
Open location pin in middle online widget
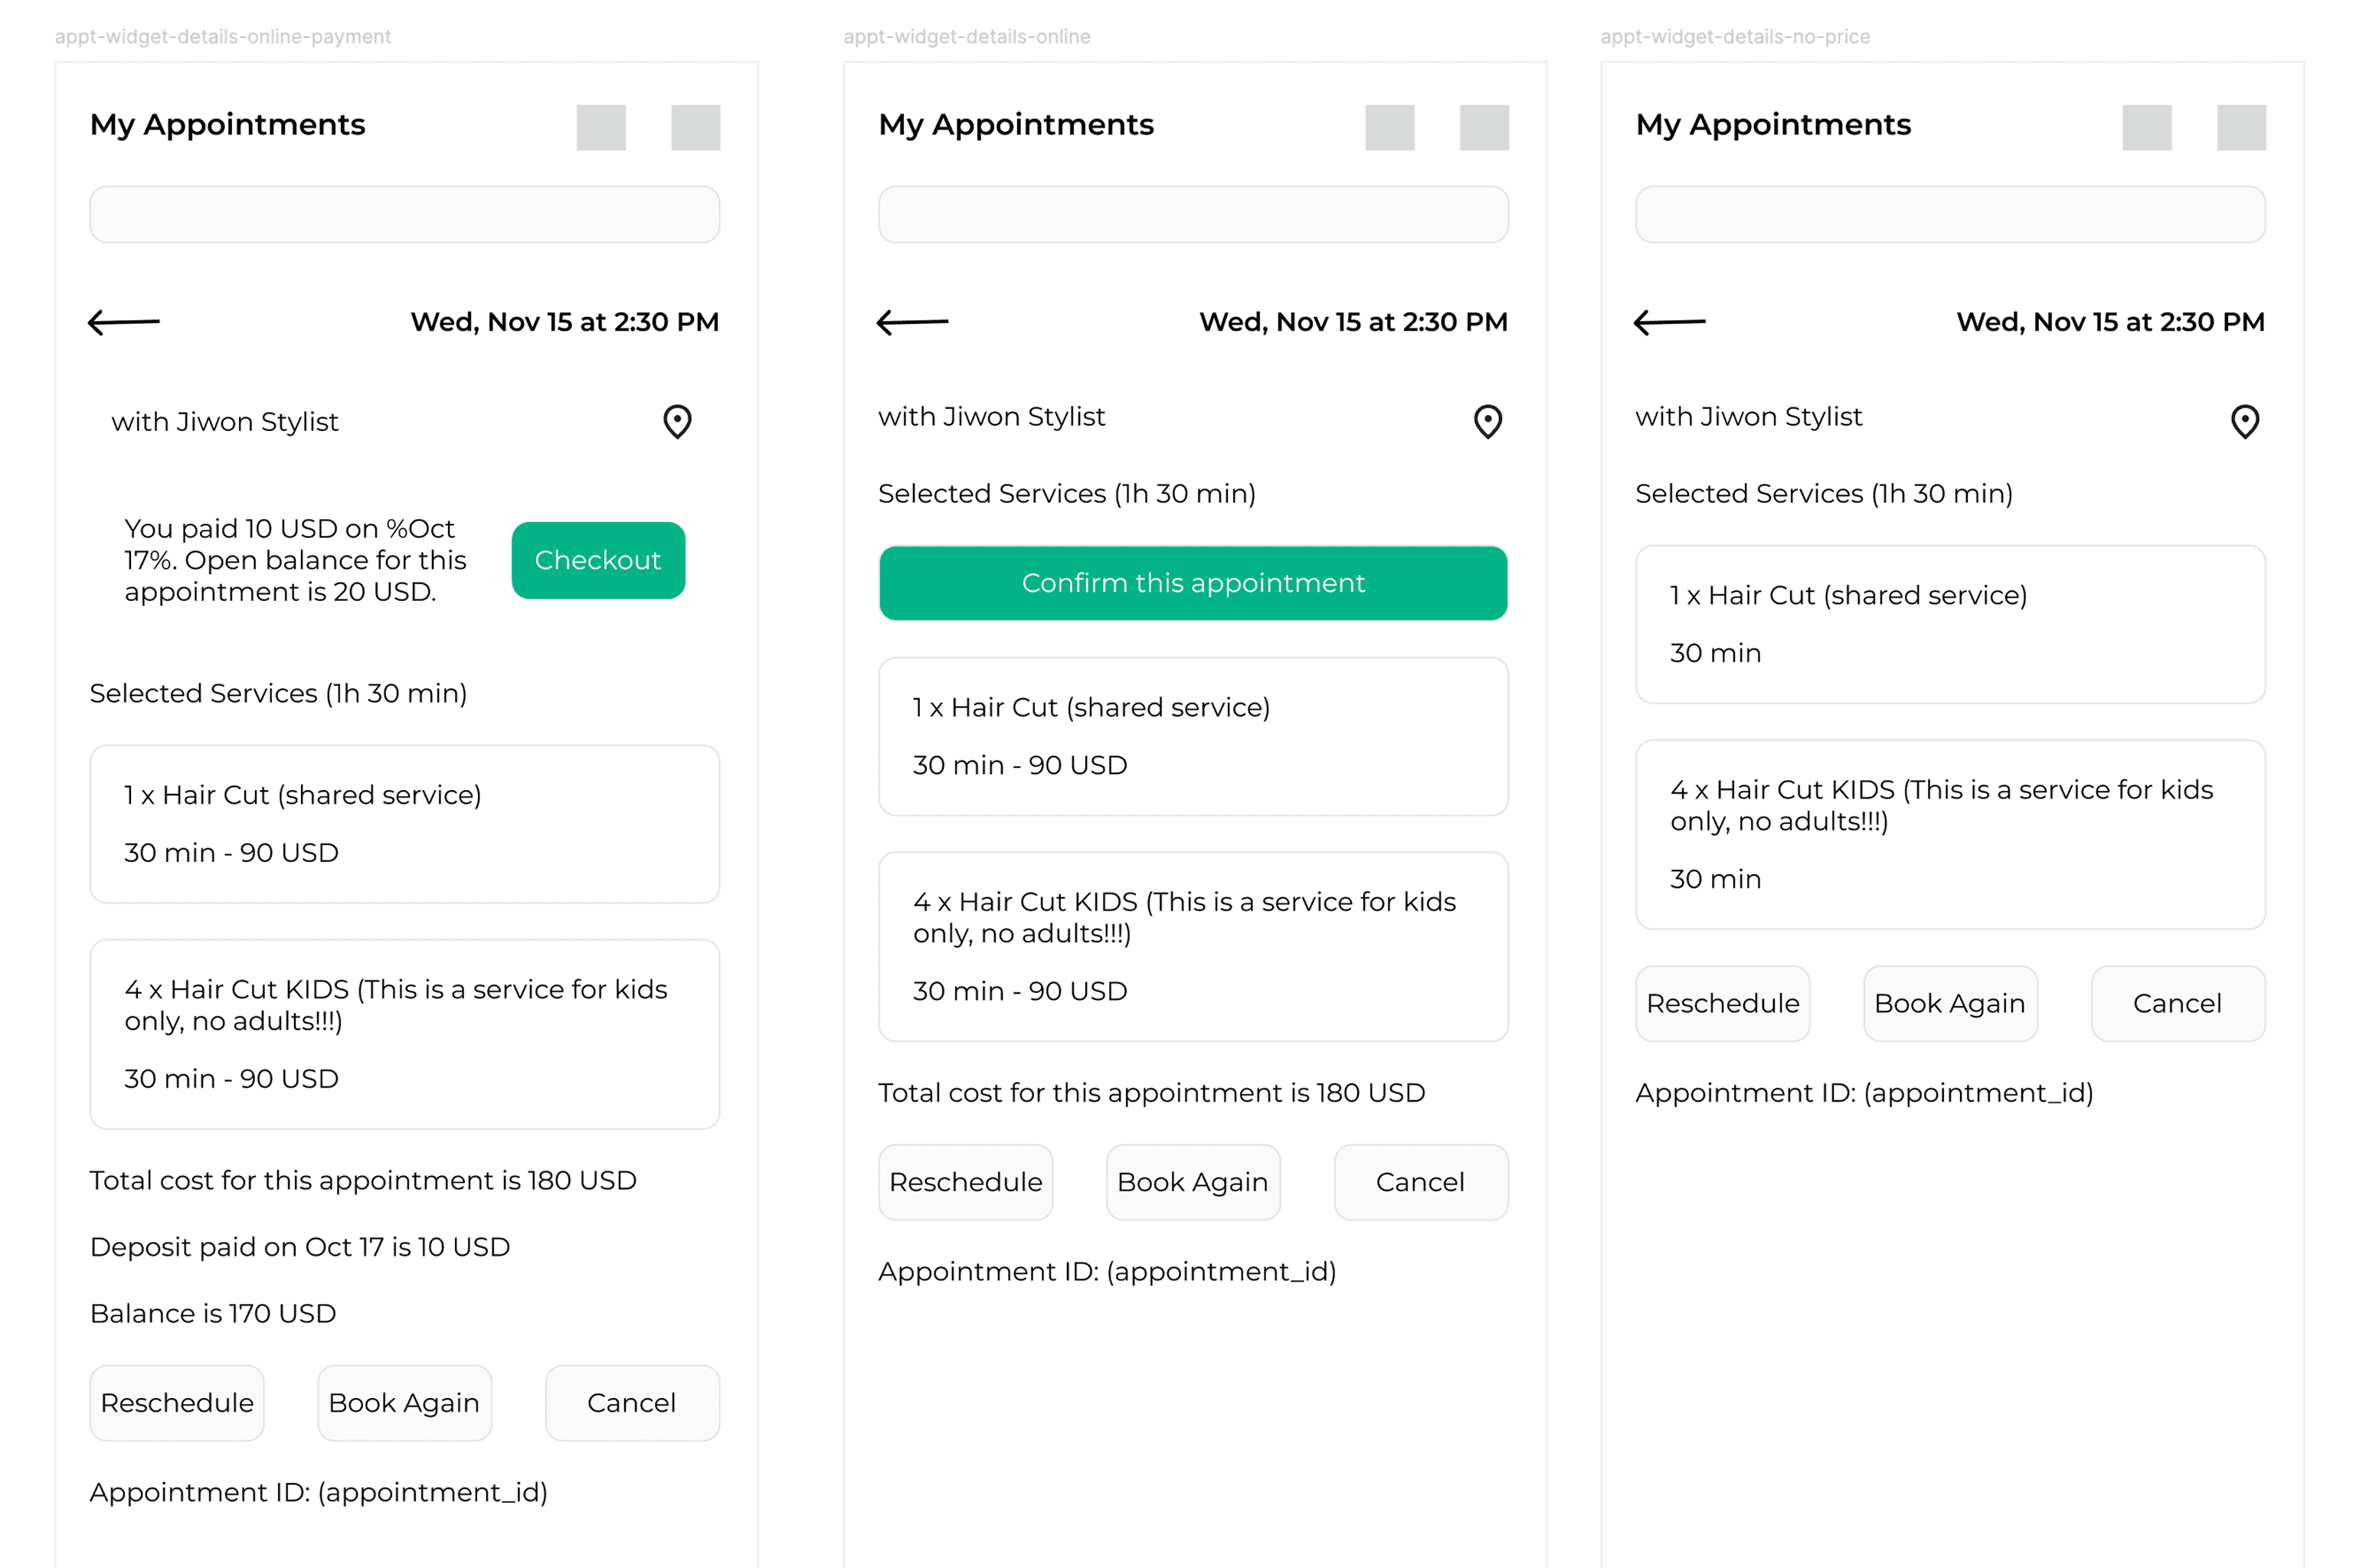click(x=1487, y=421)
